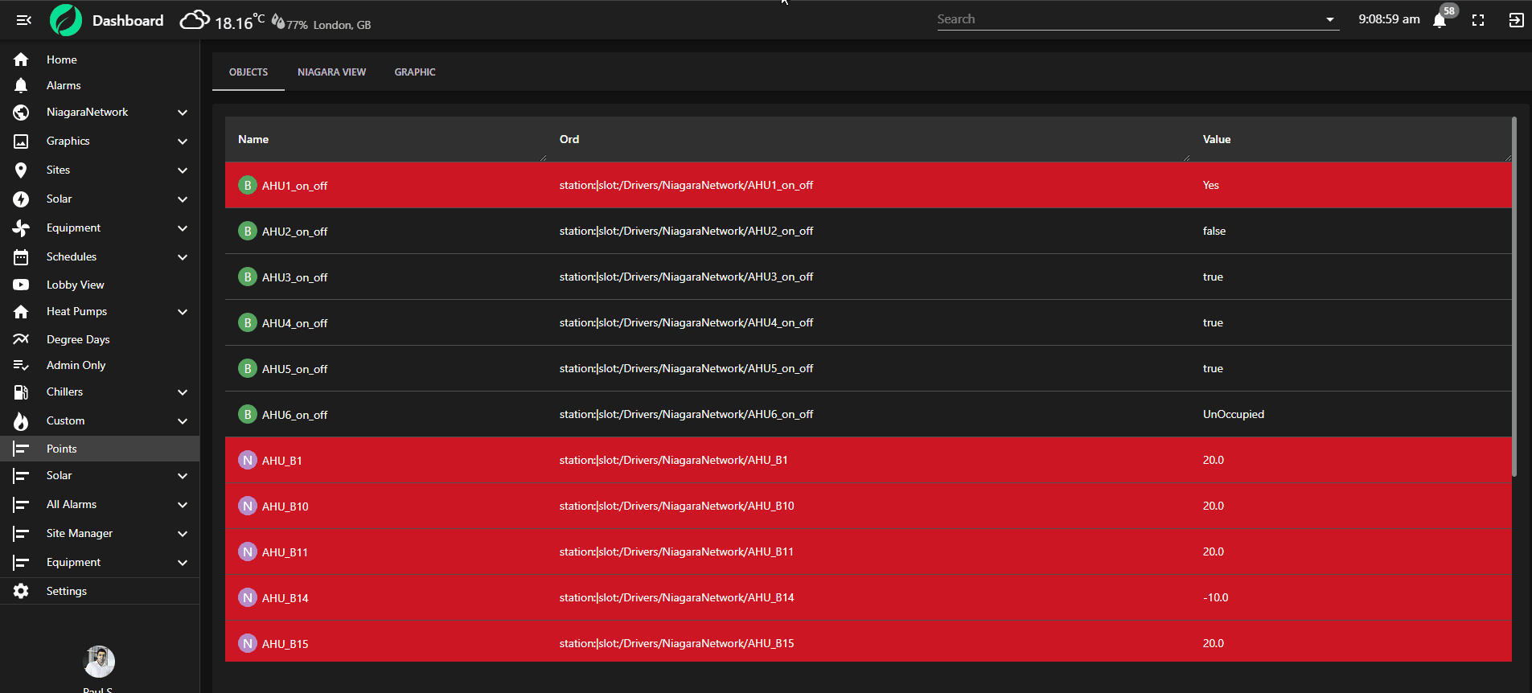The width and height of the screenshot is (1532, 693).
Task: Click the purple N icon beside AHU_B10
Action: 248,506
